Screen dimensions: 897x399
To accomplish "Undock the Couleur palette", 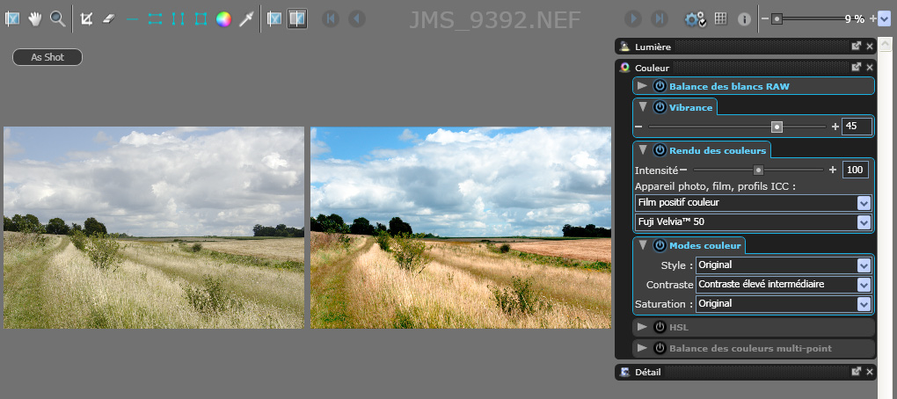I will coord(857,67).
